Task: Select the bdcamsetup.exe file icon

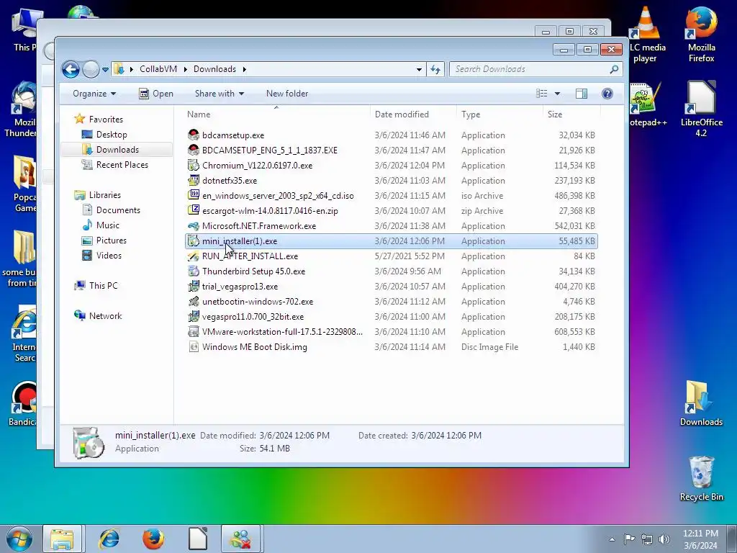Action: pos(193,135)
